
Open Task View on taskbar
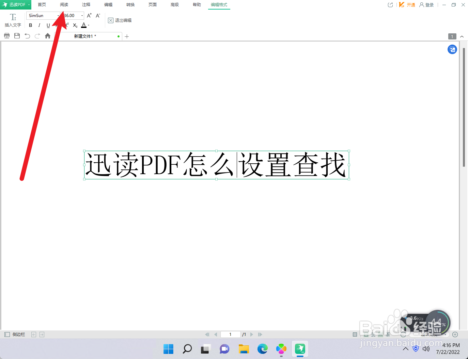(x=206, y=349)
